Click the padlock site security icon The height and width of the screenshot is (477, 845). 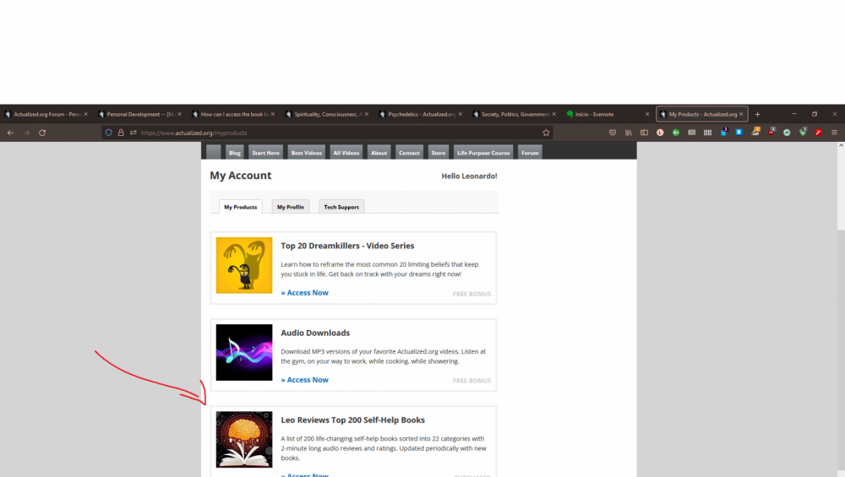(121, 133)
